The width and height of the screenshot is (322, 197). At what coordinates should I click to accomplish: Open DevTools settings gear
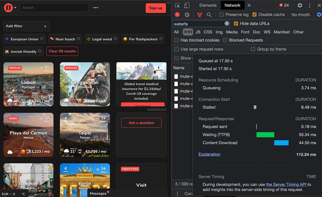coord(300,5)
